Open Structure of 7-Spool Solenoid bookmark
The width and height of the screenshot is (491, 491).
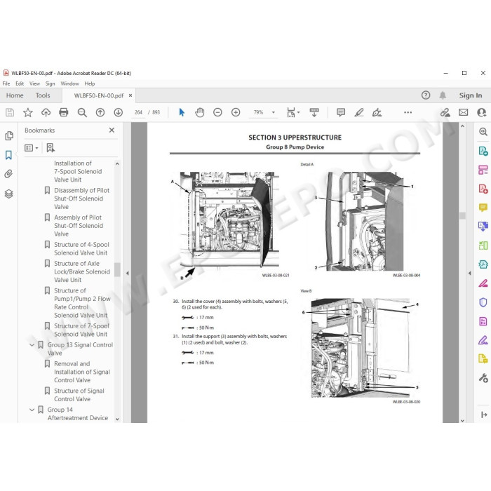[x=81, y=330]
